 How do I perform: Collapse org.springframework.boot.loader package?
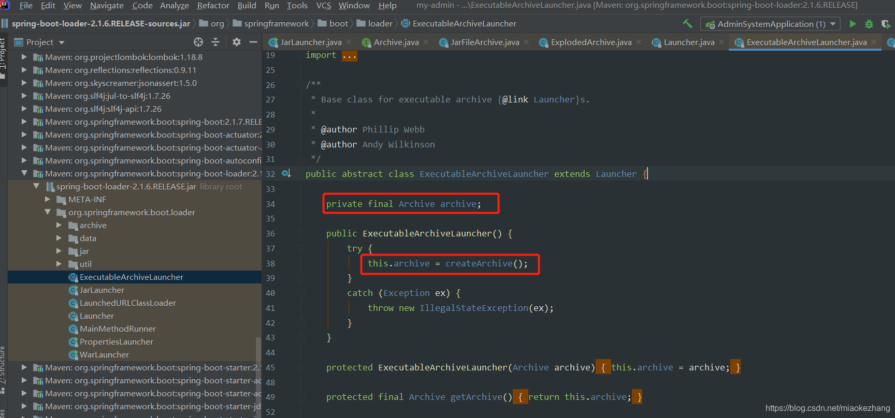(48, 212)
